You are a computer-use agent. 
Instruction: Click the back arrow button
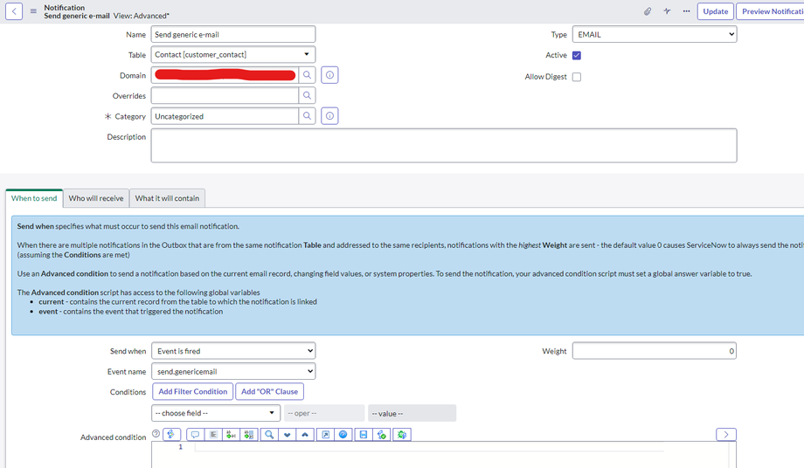click(x=14, y=11)
